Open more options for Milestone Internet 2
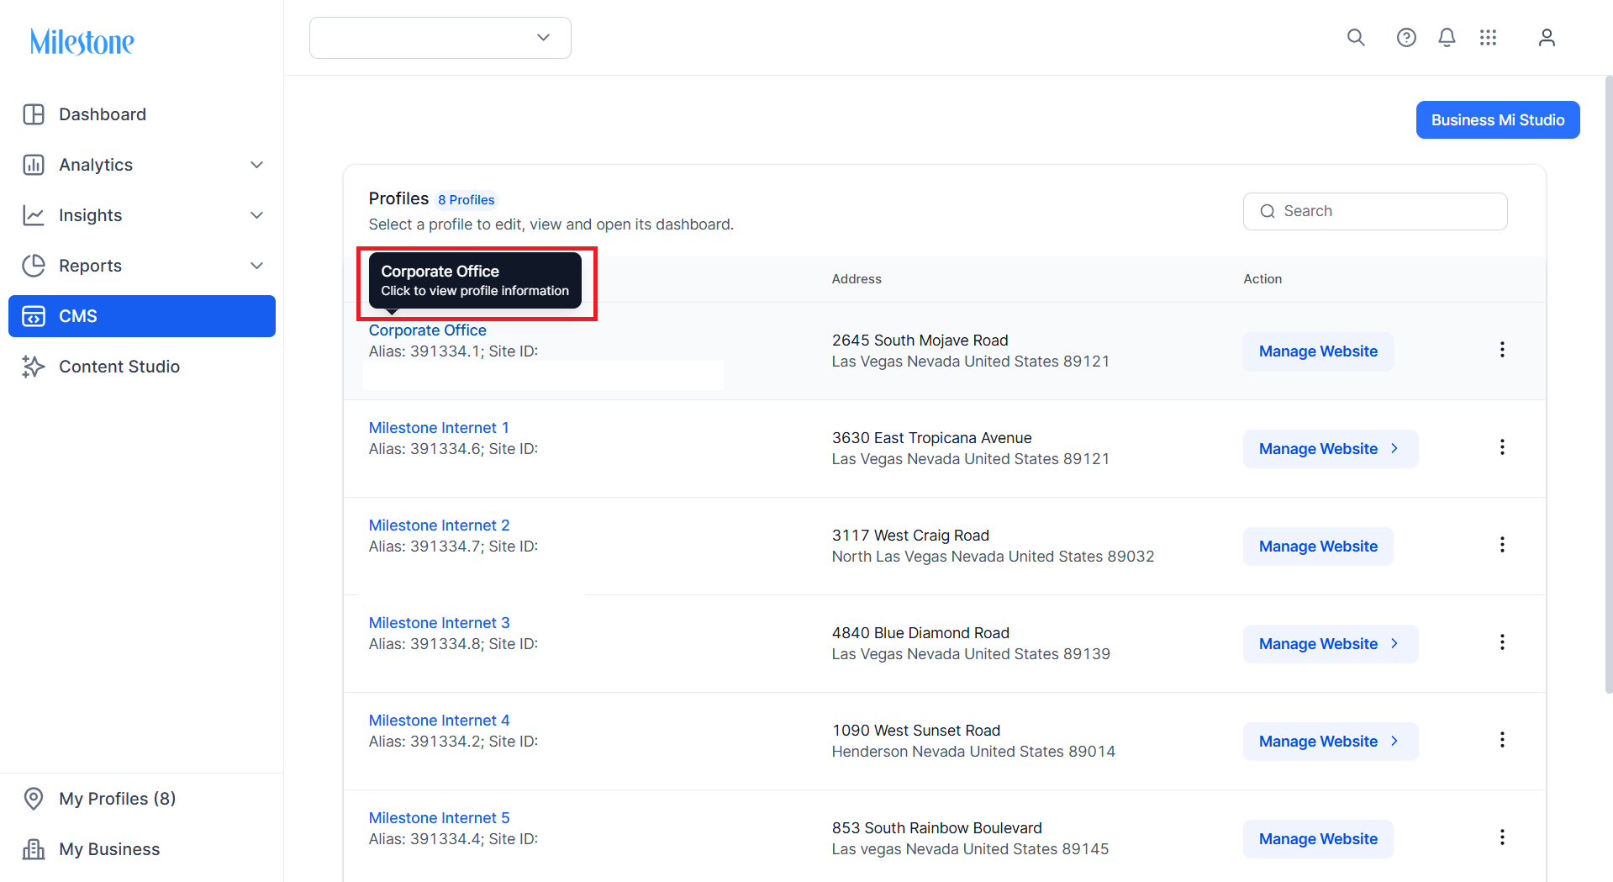Screen dimensions: 1613x882 pos(1502,545)
